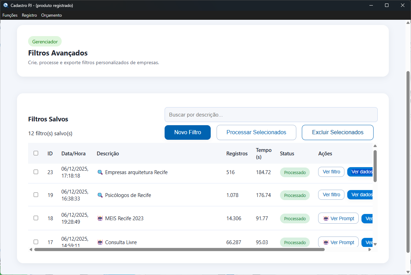Click the magnifier icon beside Psicólogos de Recife
Viewport: 411px width, 275px height.
[x=100, y=195]
